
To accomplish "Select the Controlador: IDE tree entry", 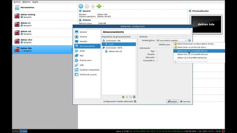I will (119, 41).
